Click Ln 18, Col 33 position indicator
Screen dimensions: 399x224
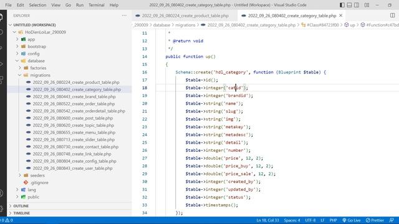[267, 220]
